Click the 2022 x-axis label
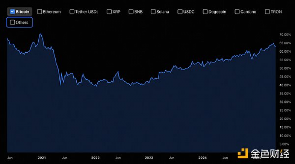Image resolution: width=295 pixels, height=164 pixels. (95, 158)
